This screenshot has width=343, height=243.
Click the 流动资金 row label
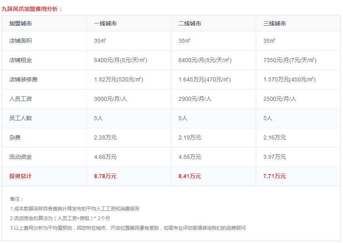(21, 157)
